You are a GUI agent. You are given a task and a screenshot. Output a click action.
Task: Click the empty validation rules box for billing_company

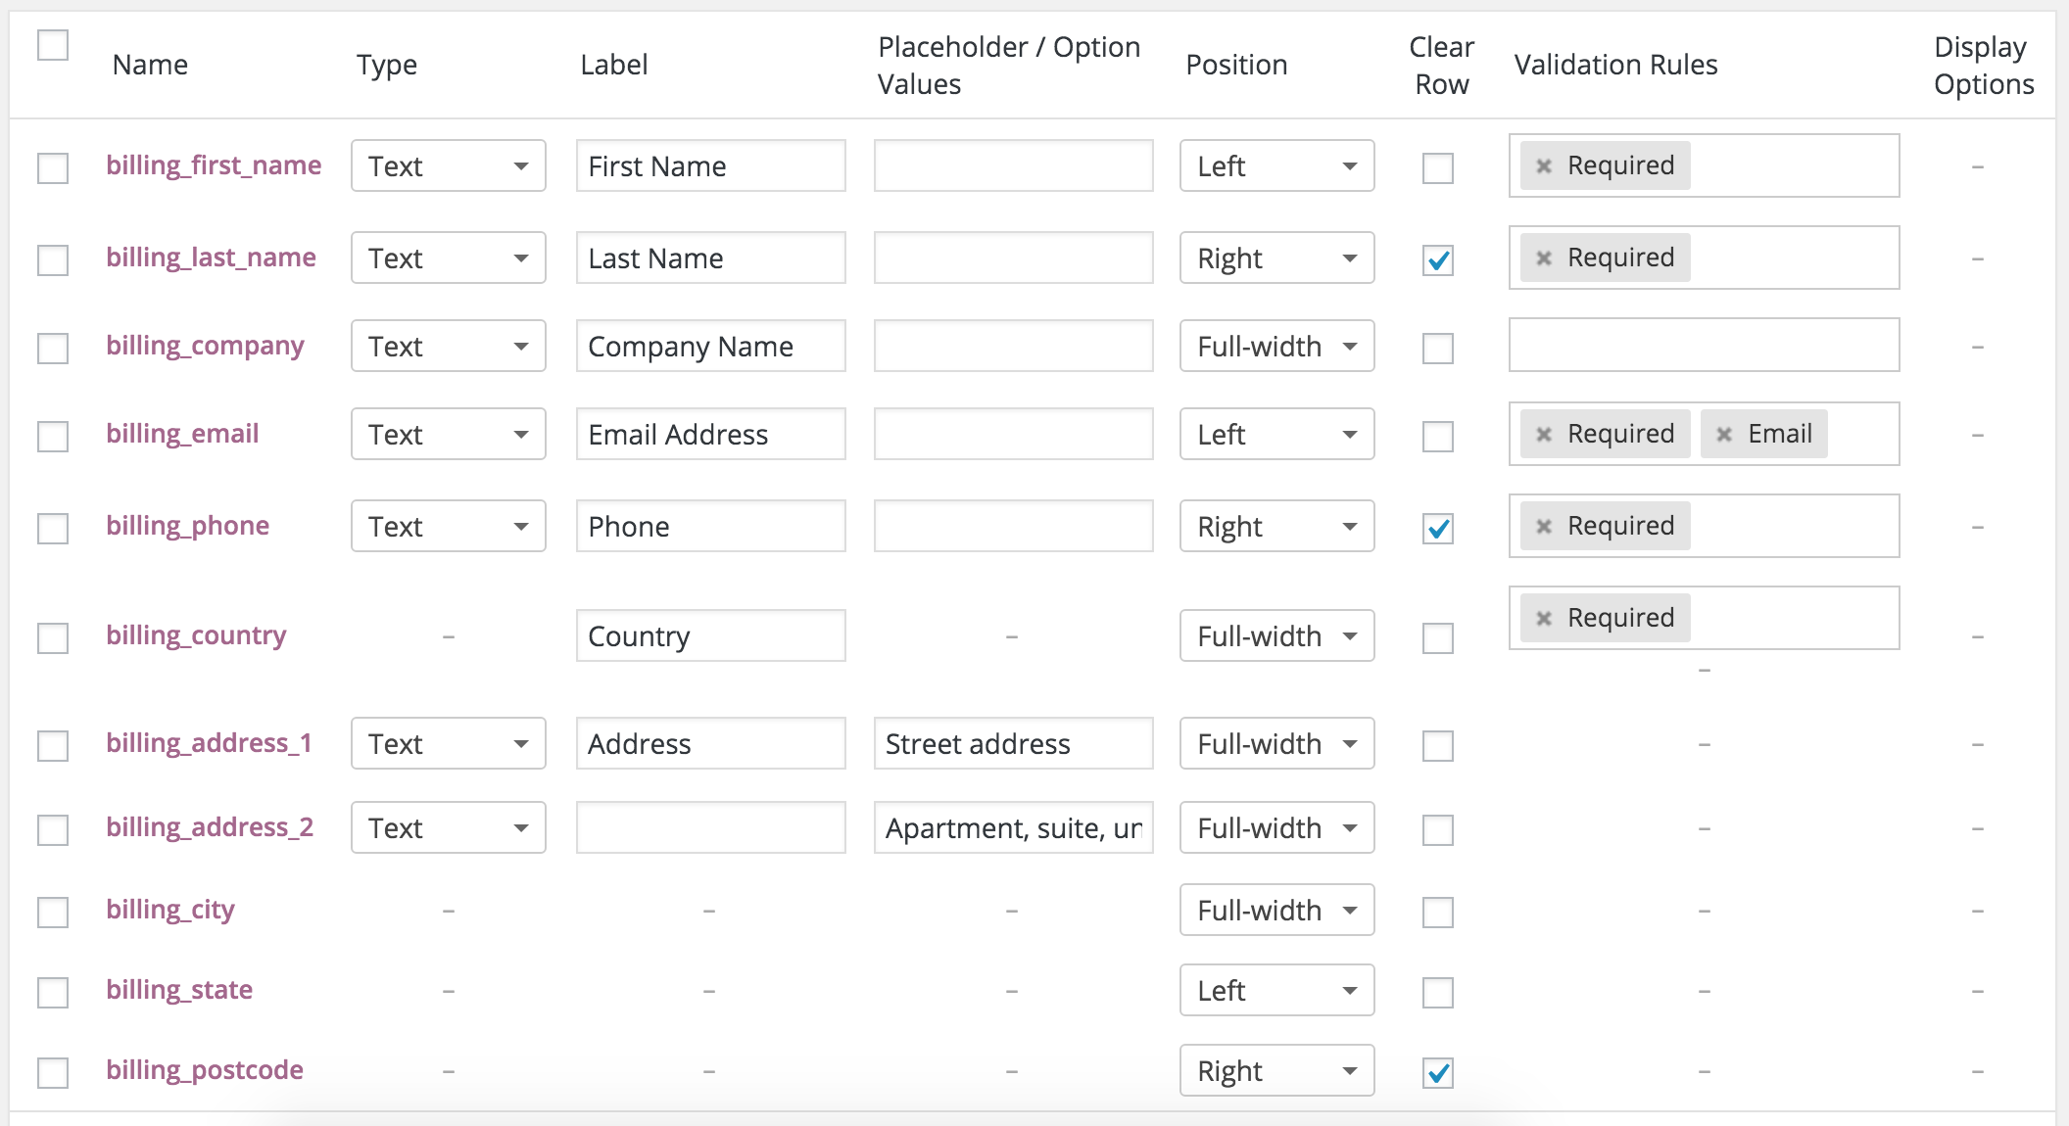click(1705, 345)
